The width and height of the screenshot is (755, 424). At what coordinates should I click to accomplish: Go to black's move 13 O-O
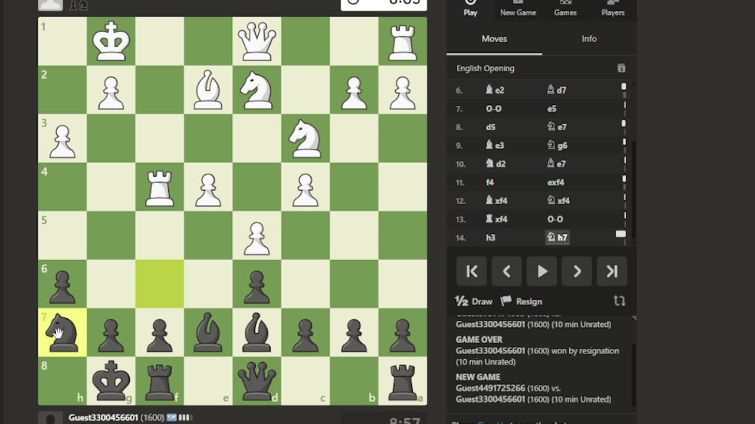tap(555, 219)
